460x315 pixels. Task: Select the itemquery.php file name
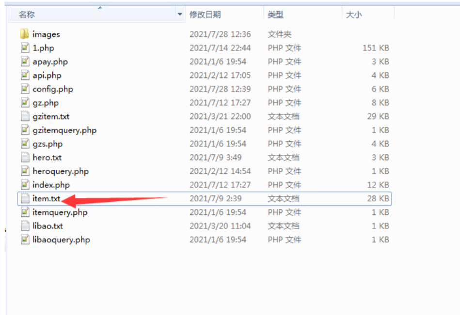pos(60,212)
